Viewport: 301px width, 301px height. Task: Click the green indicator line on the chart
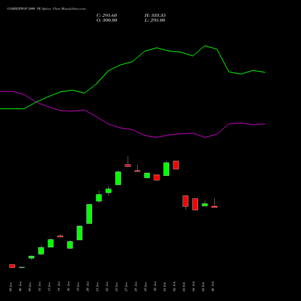pyautogui.click(x=132, y=61)
